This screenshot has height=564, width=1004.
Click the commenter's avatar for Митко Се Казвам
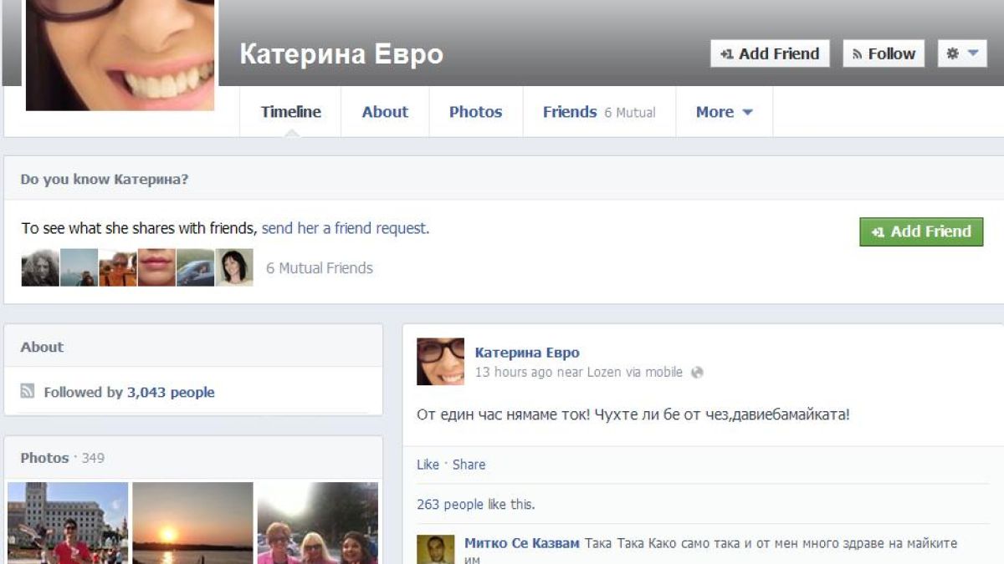(436, 549)
